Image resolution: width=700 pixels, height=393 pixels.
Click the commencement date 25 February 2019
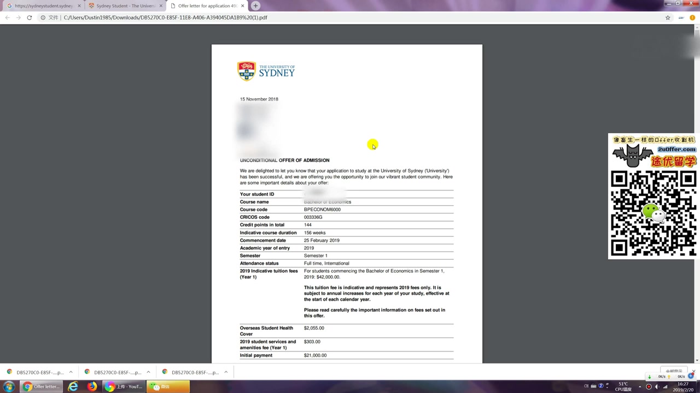[322, 240]
